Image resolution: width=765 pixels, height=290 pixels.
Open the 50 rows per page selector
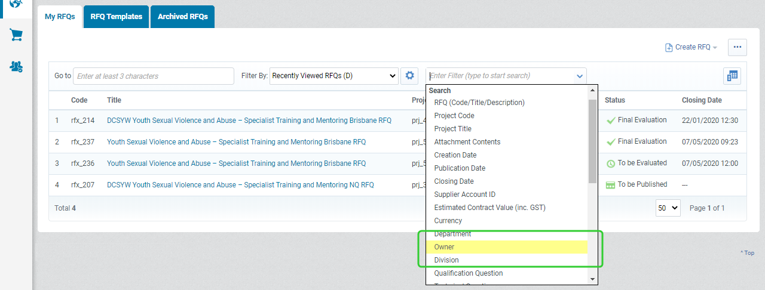click(668, 208)
